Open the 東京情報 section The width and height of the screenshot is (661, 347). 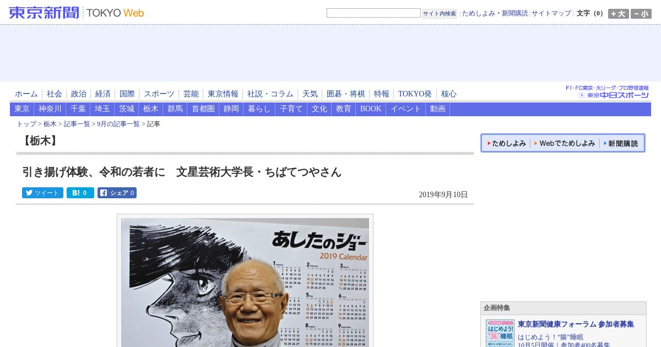[223, 94]
